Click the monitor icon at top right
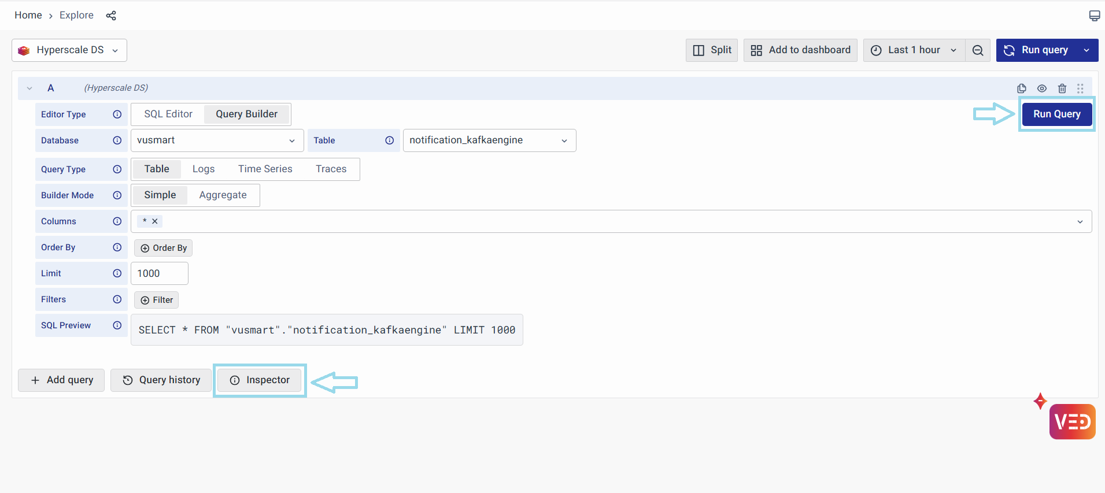The width and height of the screenshot is (1105, 493). tap(1094, 16)
